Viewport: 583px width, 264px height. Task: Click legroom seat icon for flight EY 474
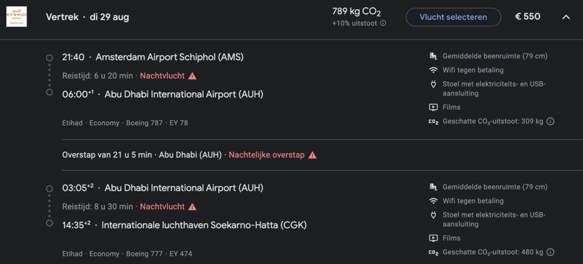point(433,187)
